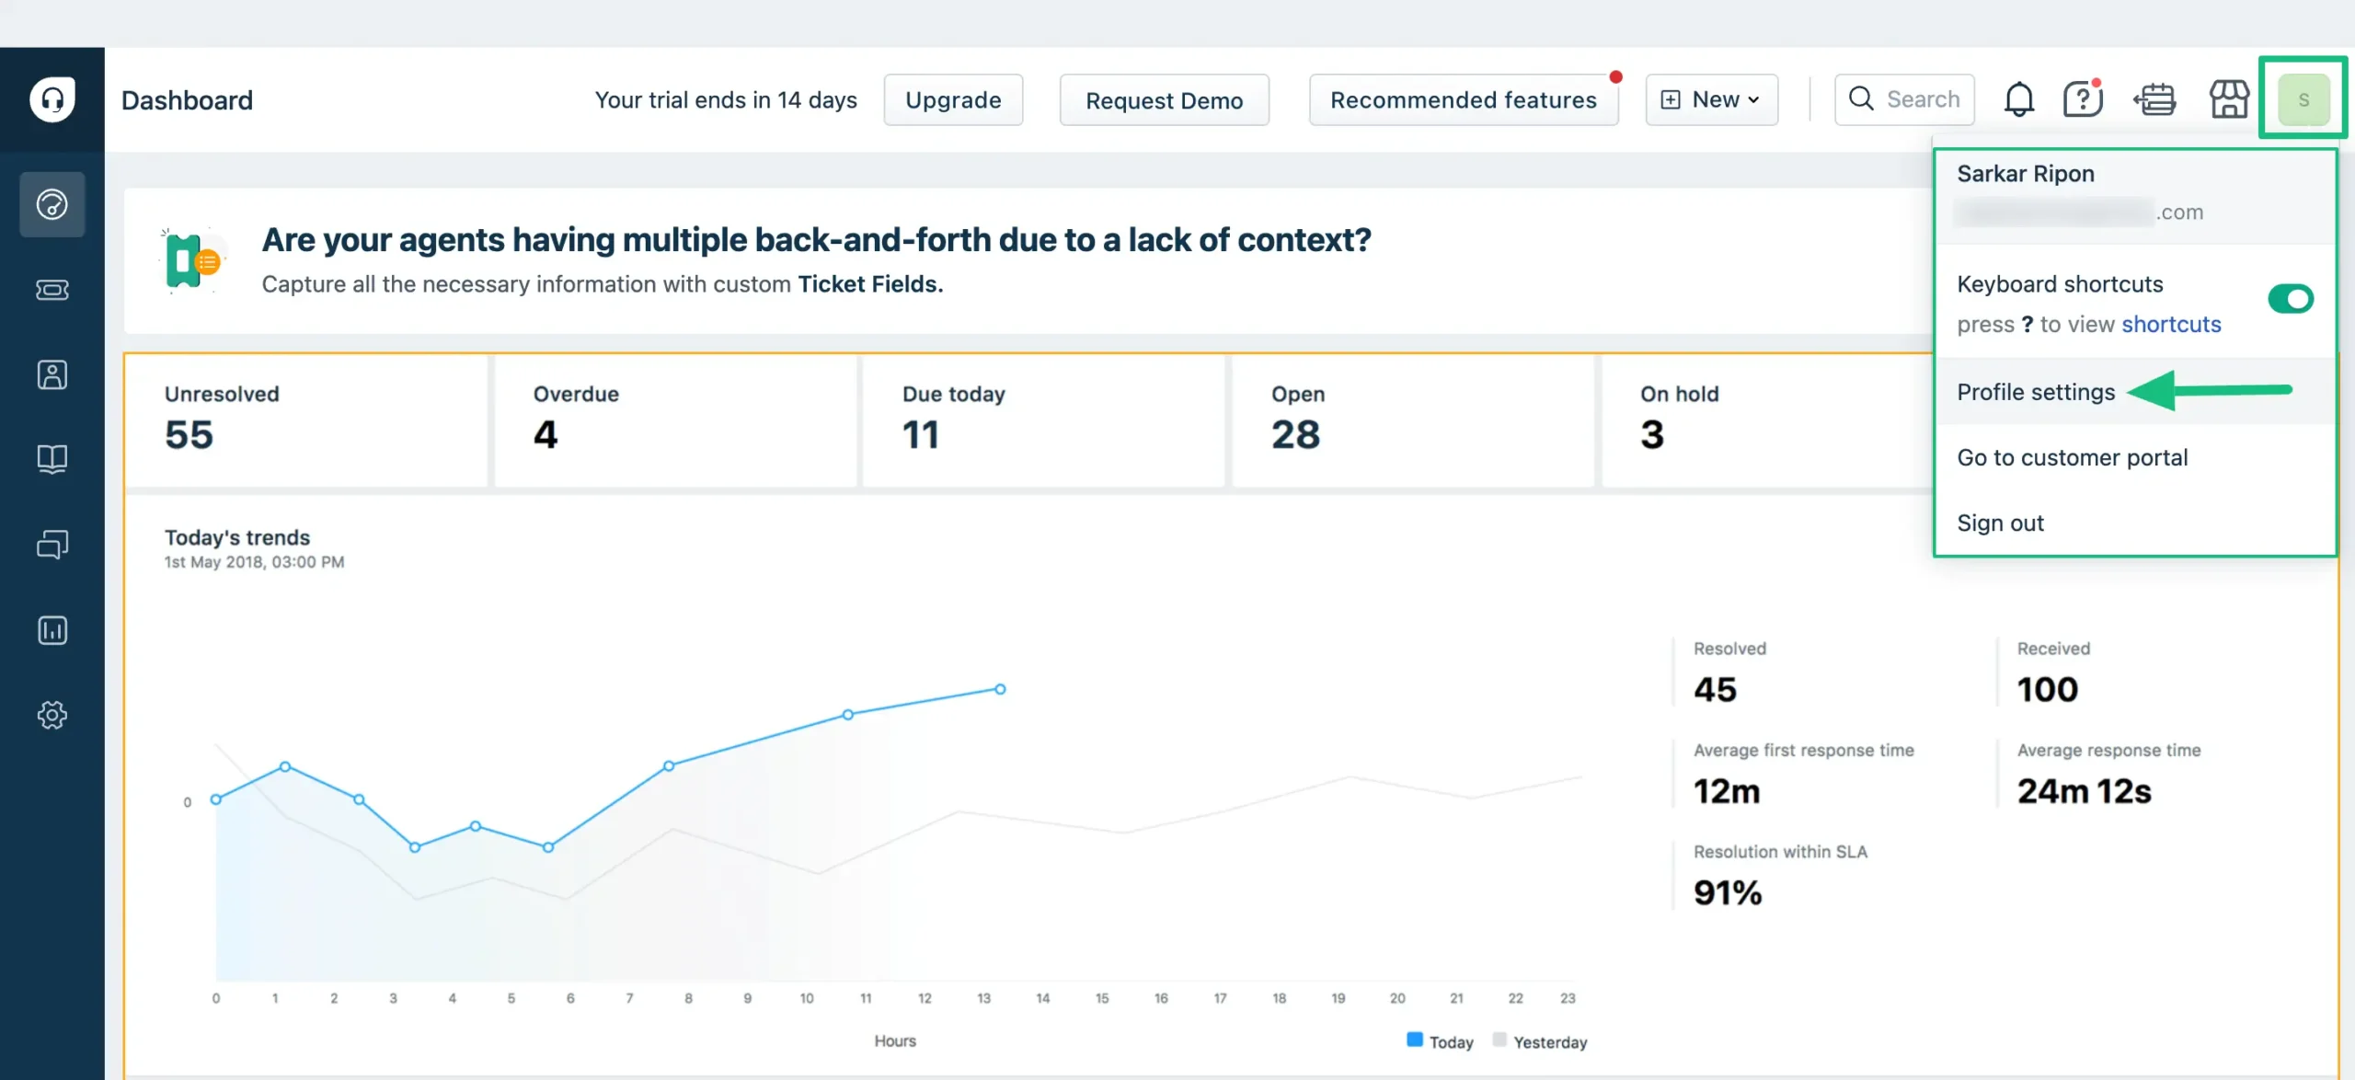Click the hour 13 chart data point
The width and height of the screenshot is (2355, 1080).
(x=1000, y=689)
